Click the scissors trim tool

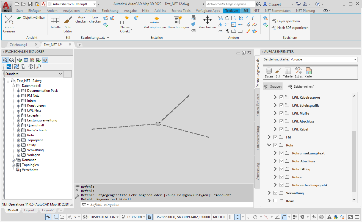(227, 31)
